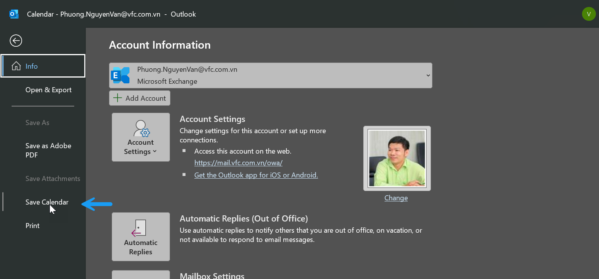Click the Microsoft Exchange account icon
The width and height of the screenshot is (599, 279).
click(121, 75)
